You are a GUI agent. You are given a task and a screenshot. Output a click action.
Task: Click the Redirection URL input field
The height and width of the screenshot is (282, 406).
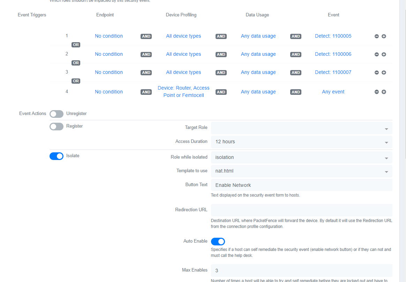(301, 210)
